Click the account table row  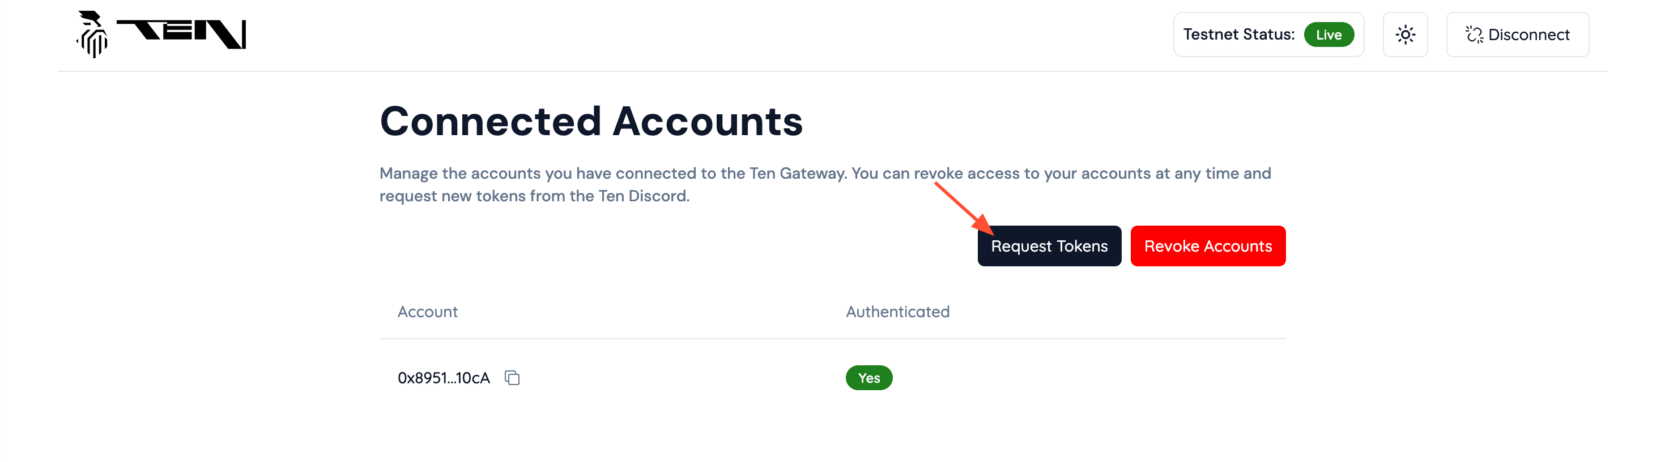click(832, 378)
